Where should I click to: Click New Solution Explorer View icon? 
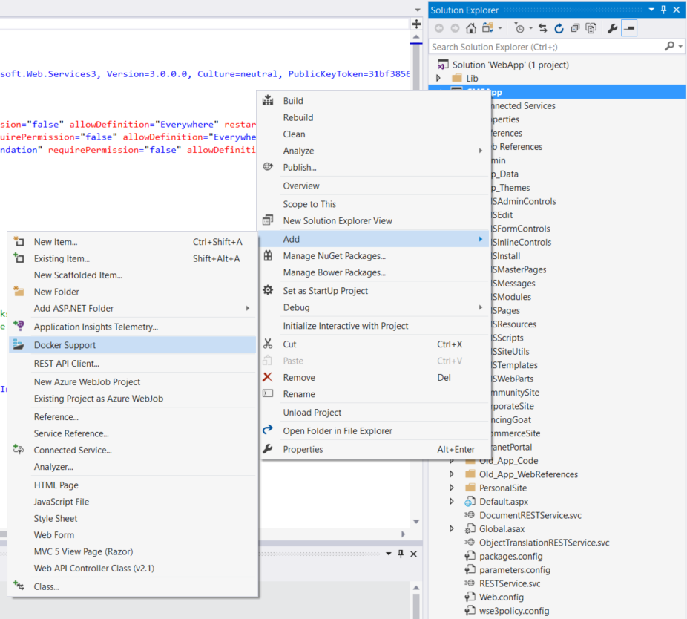tap(268, 220)
